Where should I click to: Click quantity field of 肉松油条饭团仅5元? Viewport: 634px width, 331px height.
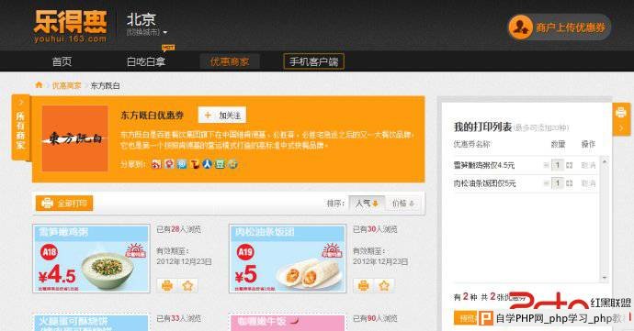558,183
